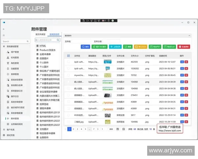The image size is (198, 159).
Task: Open 操作日志 in the sidebar
Action: click(15, 96)
